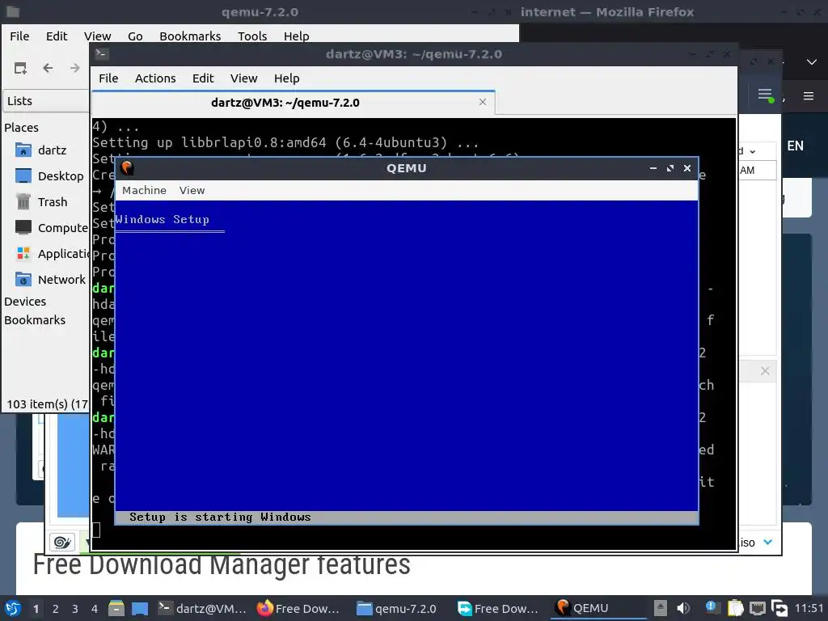Switch to workspace 3
The image size is (828, 621).
click(75, 609)
